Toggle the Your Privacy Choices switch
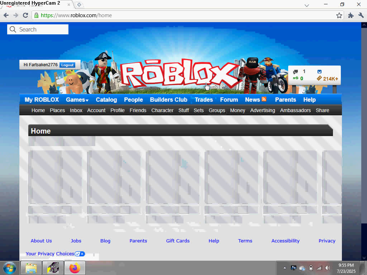The image size is (367, 275). point(80,254)
